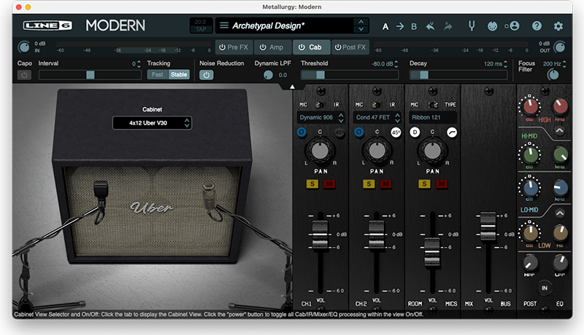Screen dimensions: 584x335
Task: Click the copy A to B arrow
Action: (x=400, y=26)
